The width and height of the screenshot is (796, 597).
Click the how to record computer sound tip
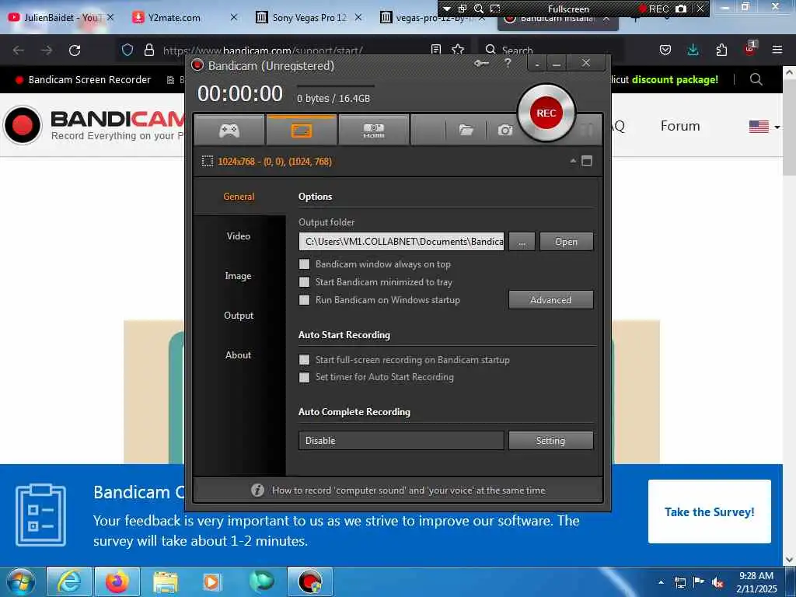click(409, 491)
